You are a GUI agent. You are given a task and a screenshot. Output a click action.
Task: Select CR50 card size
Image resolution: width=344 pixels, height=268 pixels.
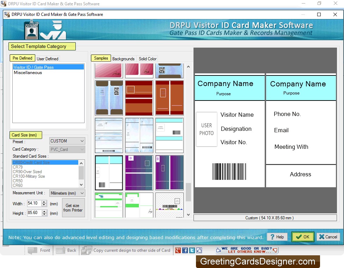pyautogui.click(x=45, y=181)
